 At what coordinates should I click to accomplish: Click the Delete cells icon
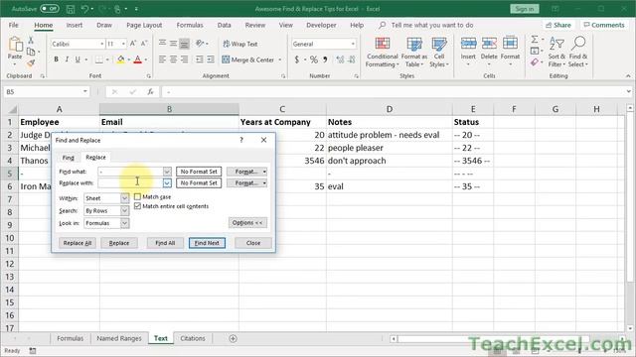click(489, 43)
